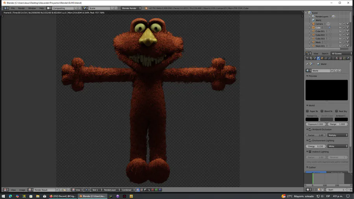Open the outliner Search menu
Image resolution: width=354 pixels, height=199 pixels.
(x=325, y=53)
